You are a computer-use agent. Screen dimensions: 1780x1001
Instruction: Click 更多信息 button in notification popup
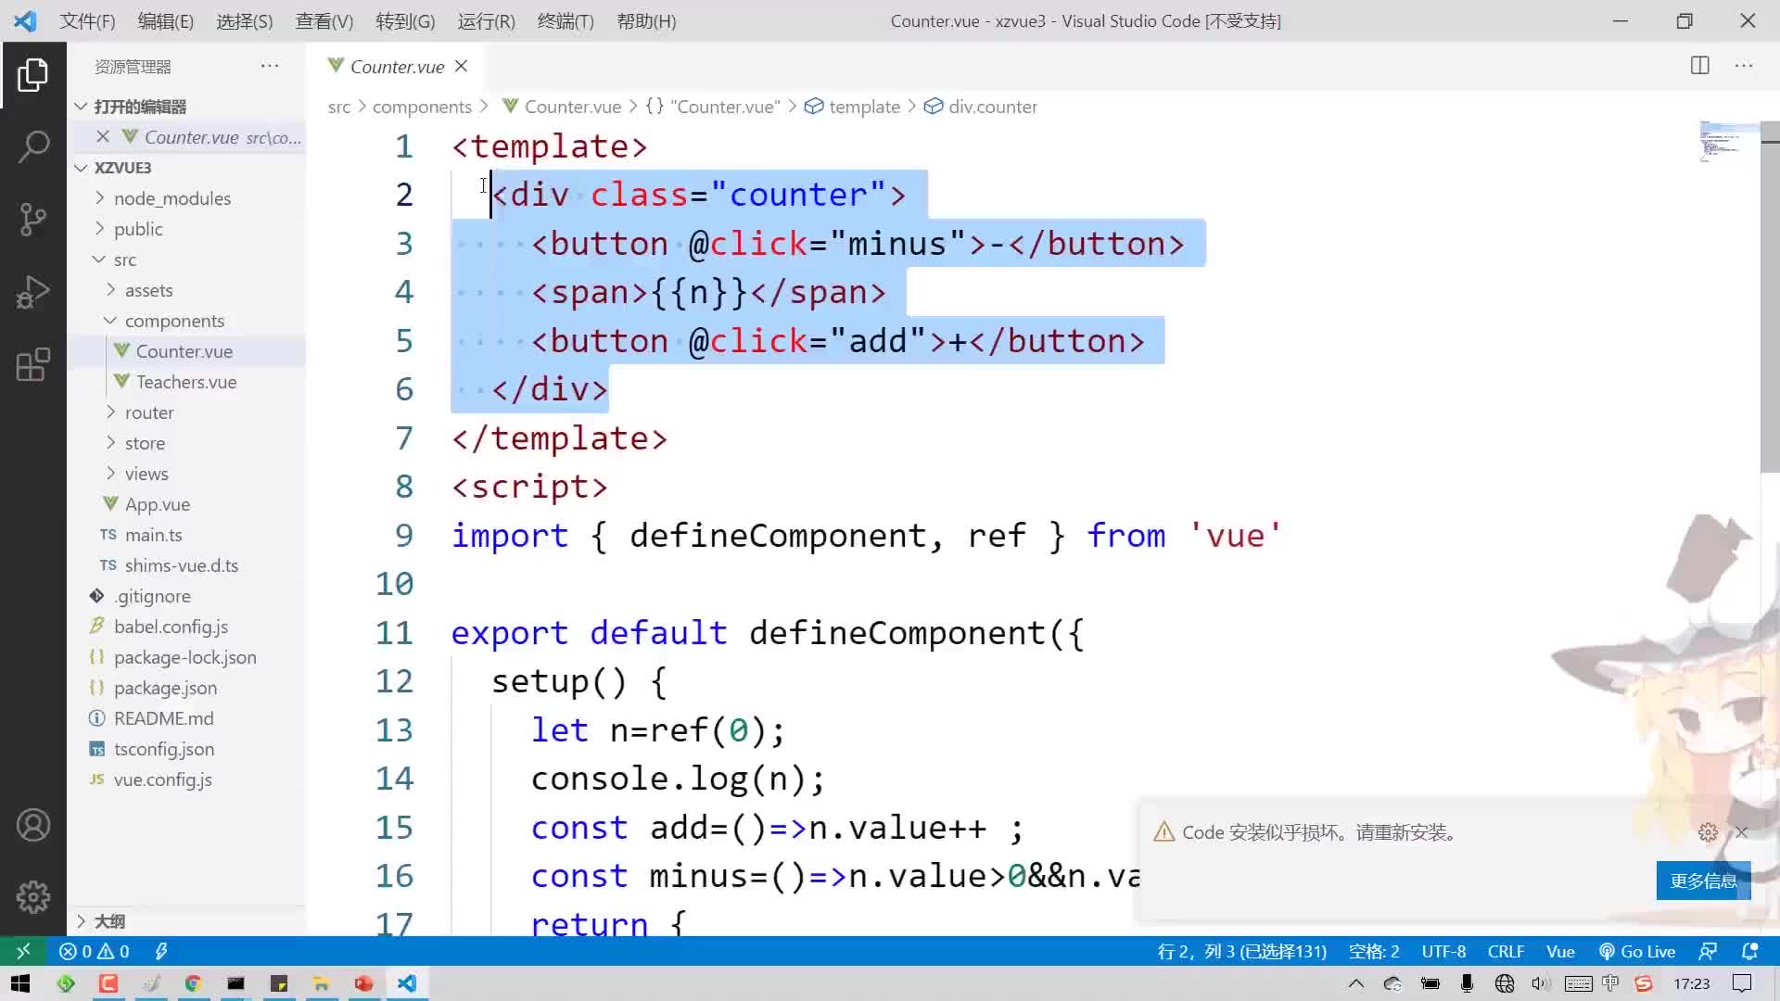point(1704,880)
